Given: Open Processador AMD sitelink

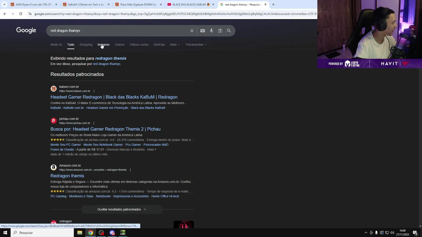Looking at the screenshot, I should (156, 145).
